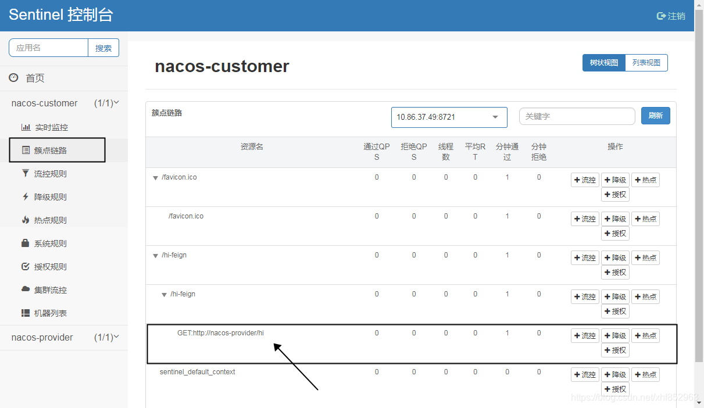Focus the 应用名 search field
The width and height of the screenshot is (704, 408).
pyautogui.click(x=48, y=48)
